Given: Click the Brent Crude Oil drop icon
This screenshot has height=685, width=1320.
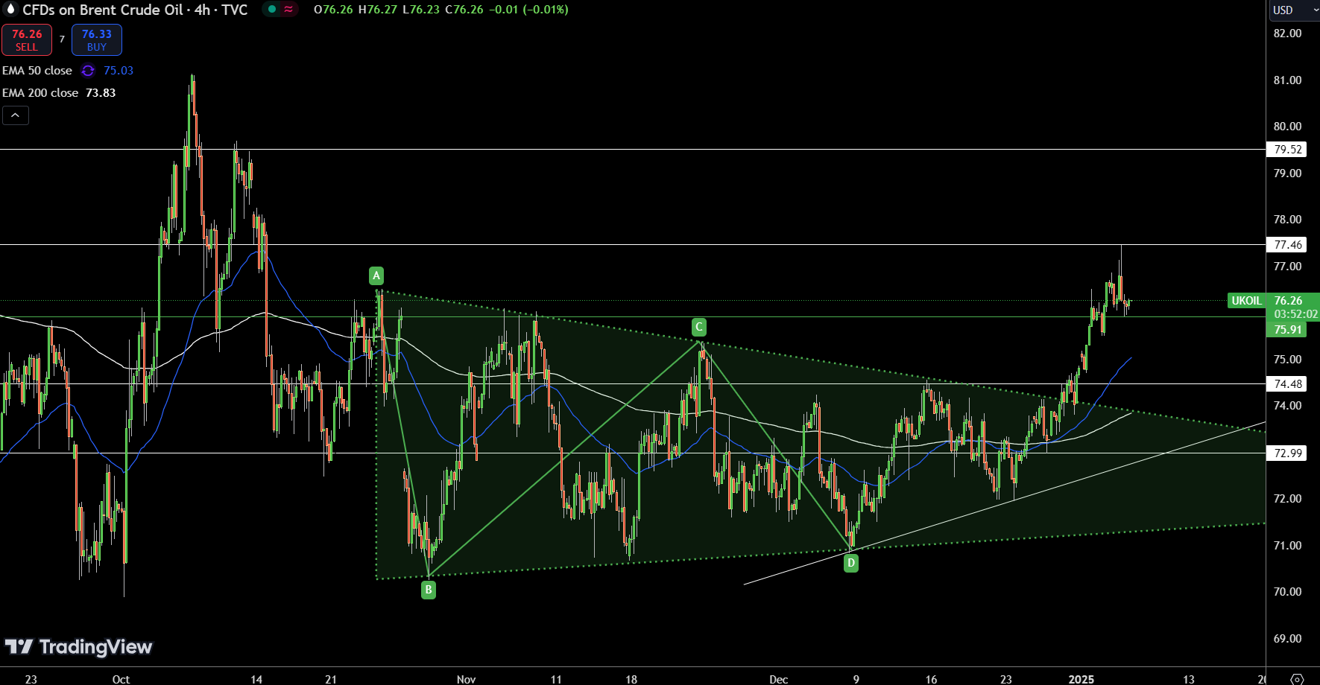Looking at the screenshot, I should pos(10,10).
